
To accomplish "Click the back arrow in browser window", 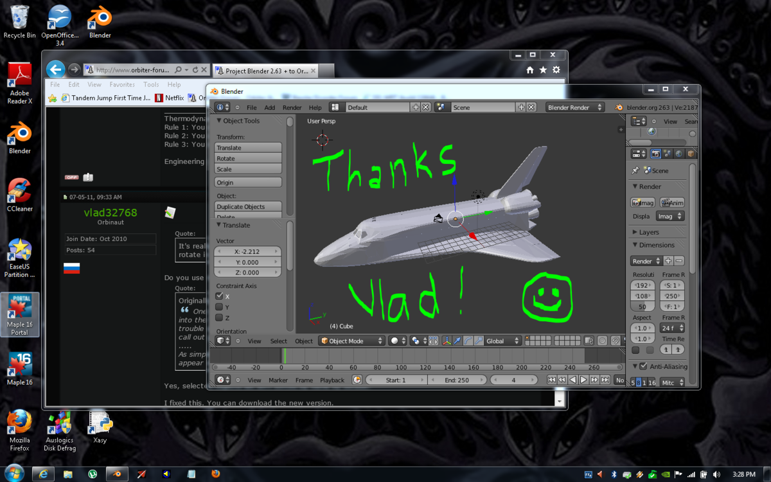I will (x=56, y=69).
